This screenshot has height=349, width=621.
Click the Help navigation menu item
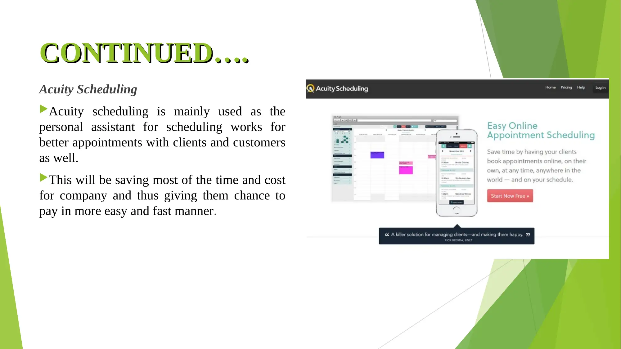580,87
